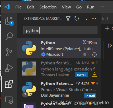Screen dimensions: 113x108
Task: Open the Explorer view in activity bar
Action: pos(9,21)
